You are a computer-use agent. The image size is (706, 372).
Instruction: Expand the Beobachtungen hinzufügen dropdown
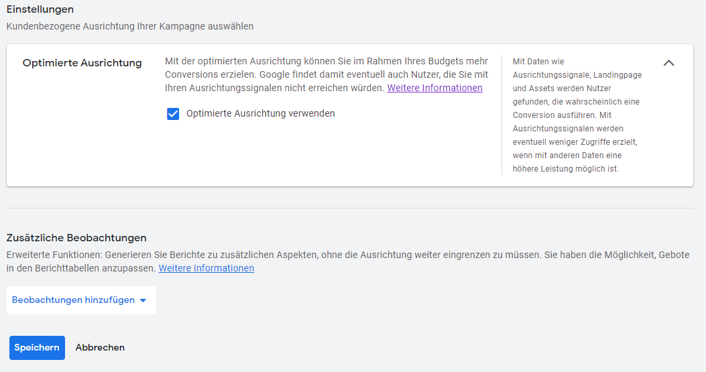click(82, 300)
